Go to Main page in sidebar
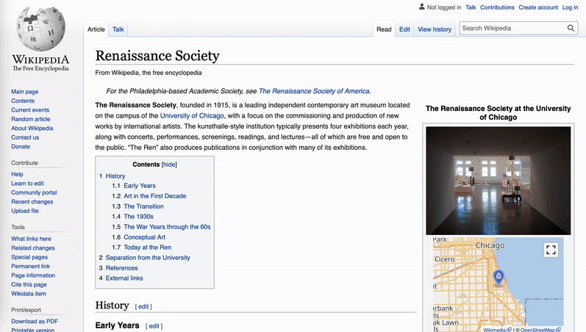 (x=25, y=92)
